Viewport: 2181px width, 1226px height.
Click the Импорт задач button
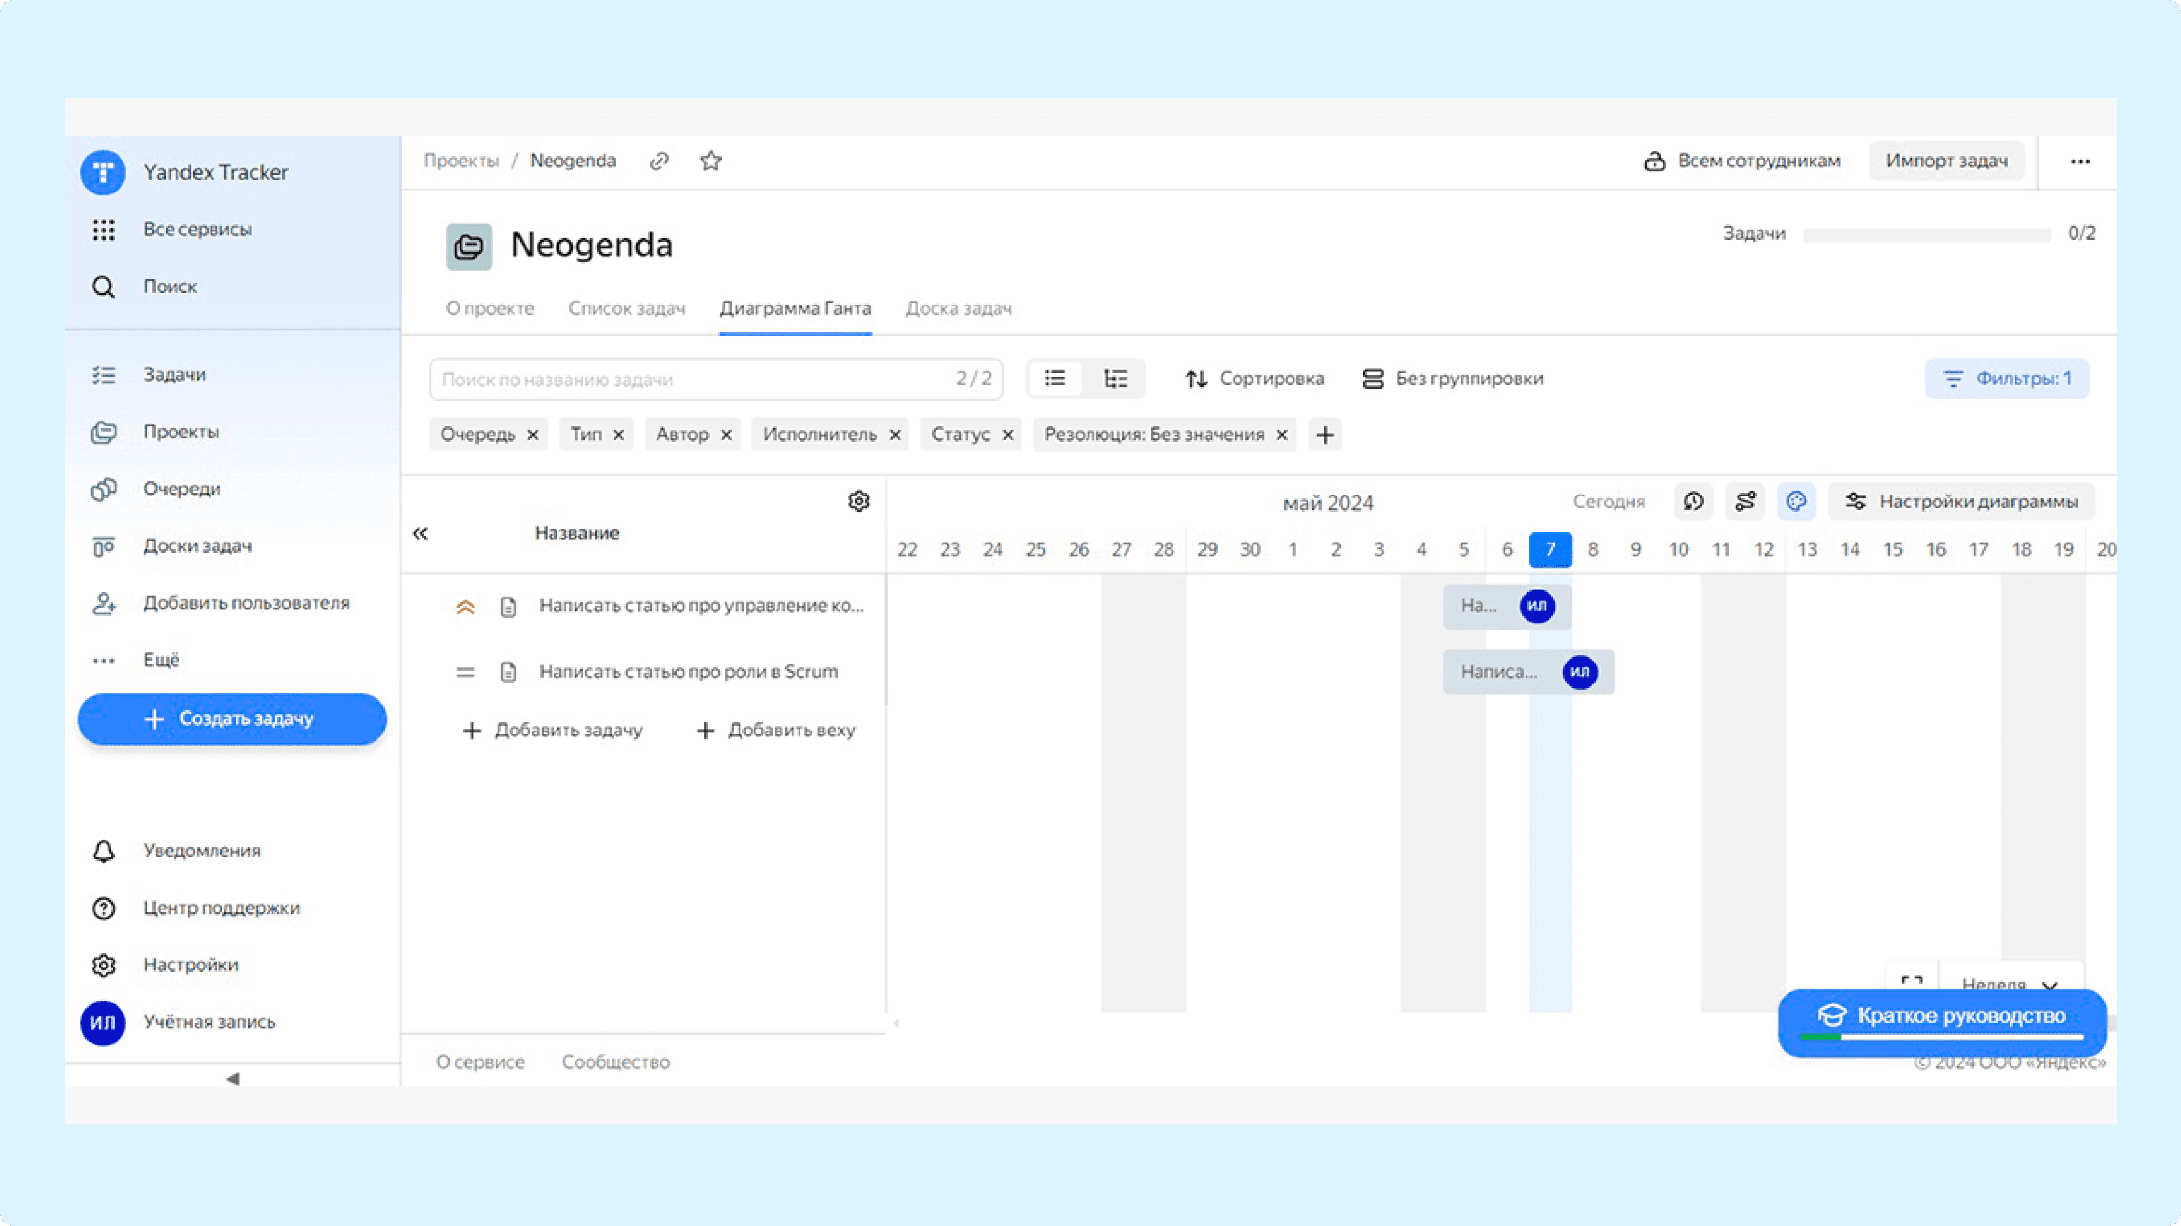coord(1947,161)
